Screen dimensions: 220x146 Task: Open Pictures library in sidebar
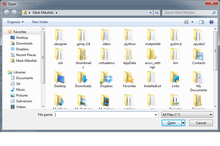click(x=22, y=95)
